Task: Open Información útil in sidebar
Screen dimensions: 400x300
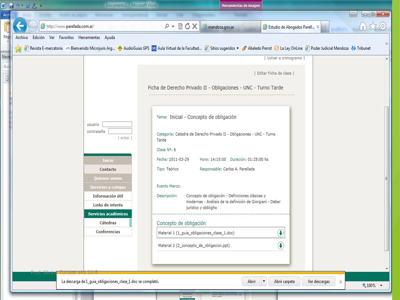Action: [x=108, y=196]
